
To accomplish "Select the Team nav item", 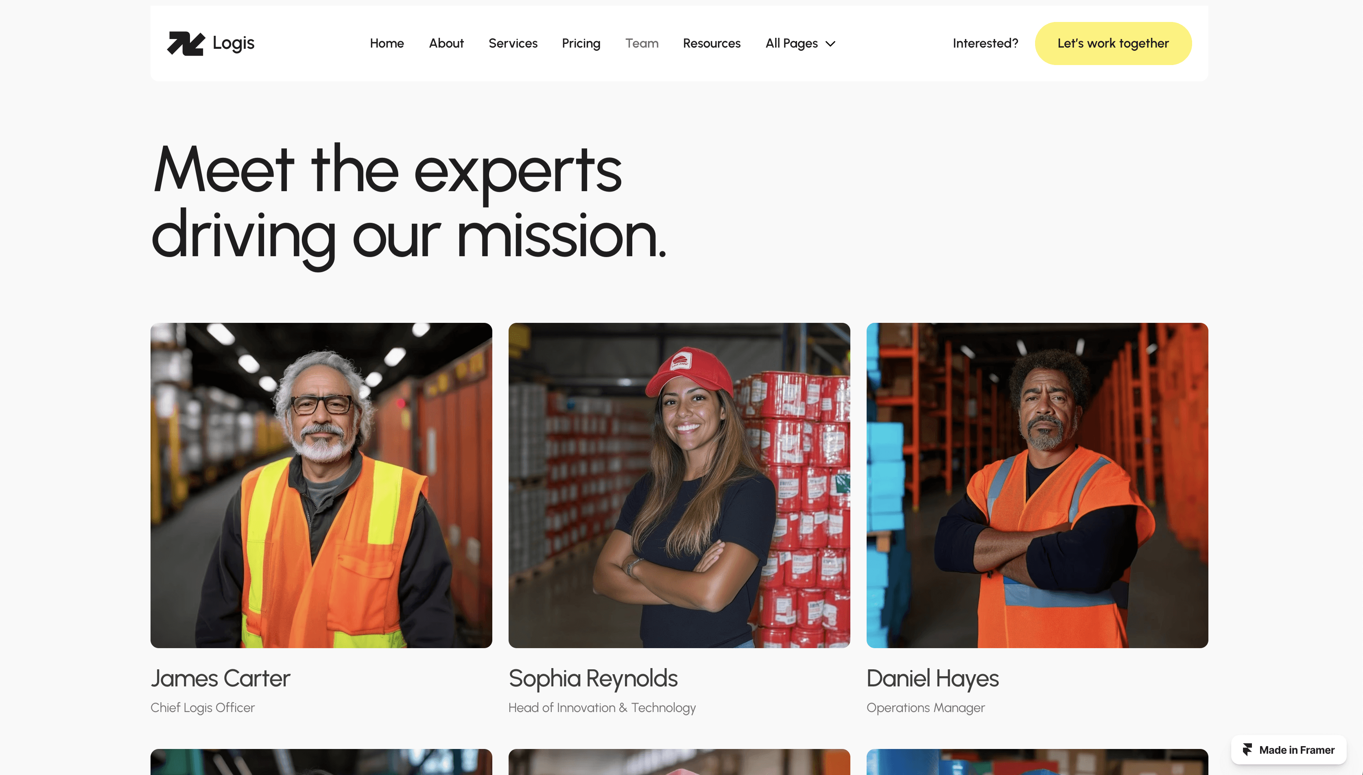I will (641, 43).
